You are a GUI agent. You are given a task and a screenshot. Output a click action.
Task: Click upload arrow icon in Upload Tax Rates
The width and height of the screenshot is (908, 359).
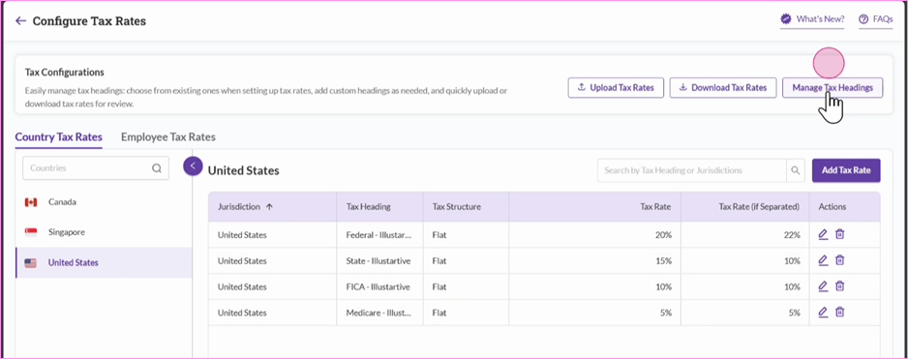click(582, 87)
